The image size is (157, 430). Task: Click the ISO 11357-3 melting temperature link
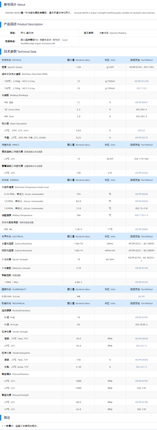click(x=141, y=215)
